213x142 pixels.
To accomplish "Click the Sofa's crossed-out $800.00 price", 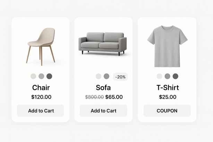I will 94,97.
